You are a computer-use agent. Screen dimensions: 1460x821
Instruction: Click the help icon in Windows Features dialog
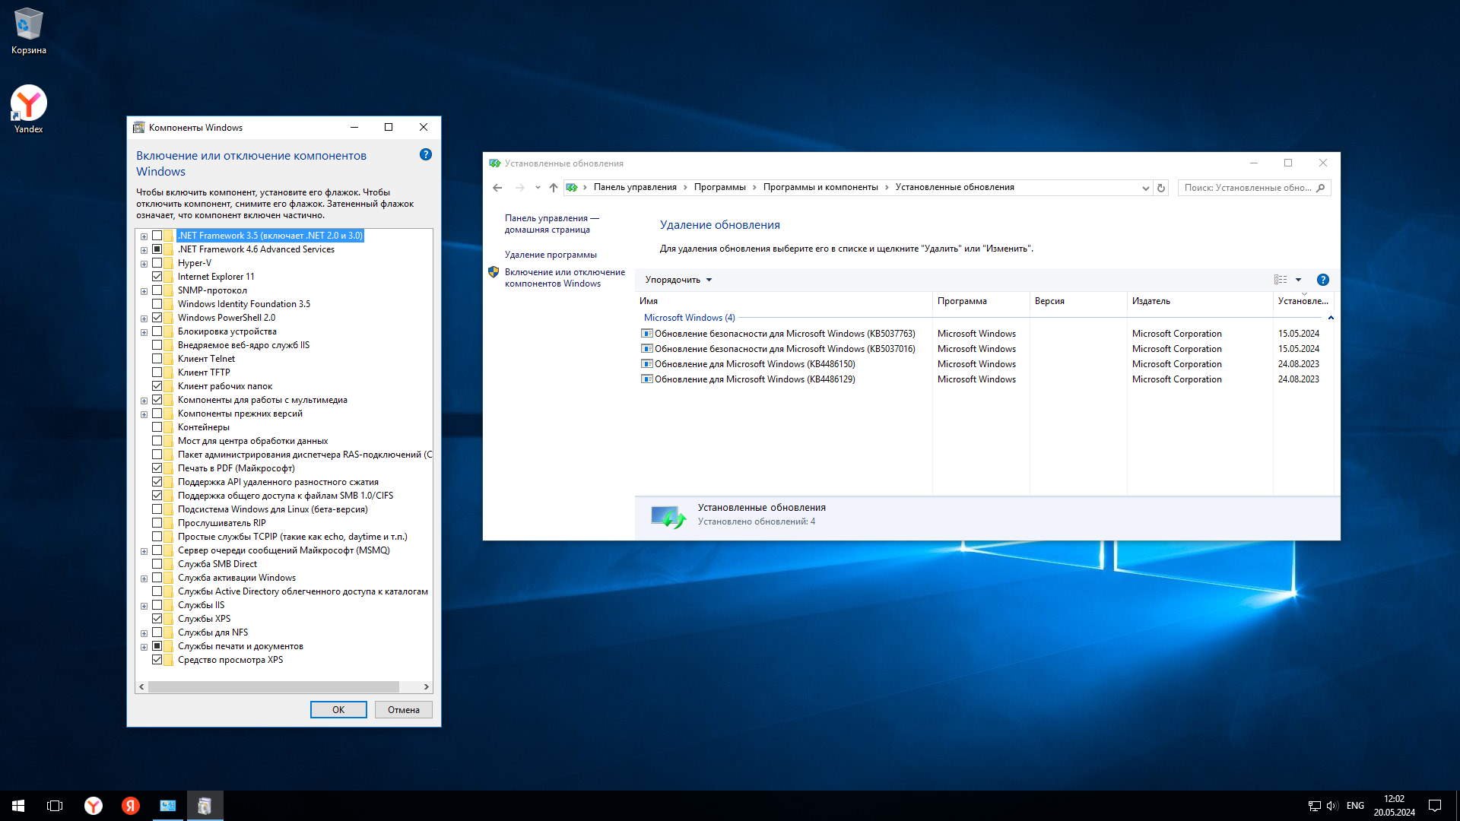(x=426, y=154)
